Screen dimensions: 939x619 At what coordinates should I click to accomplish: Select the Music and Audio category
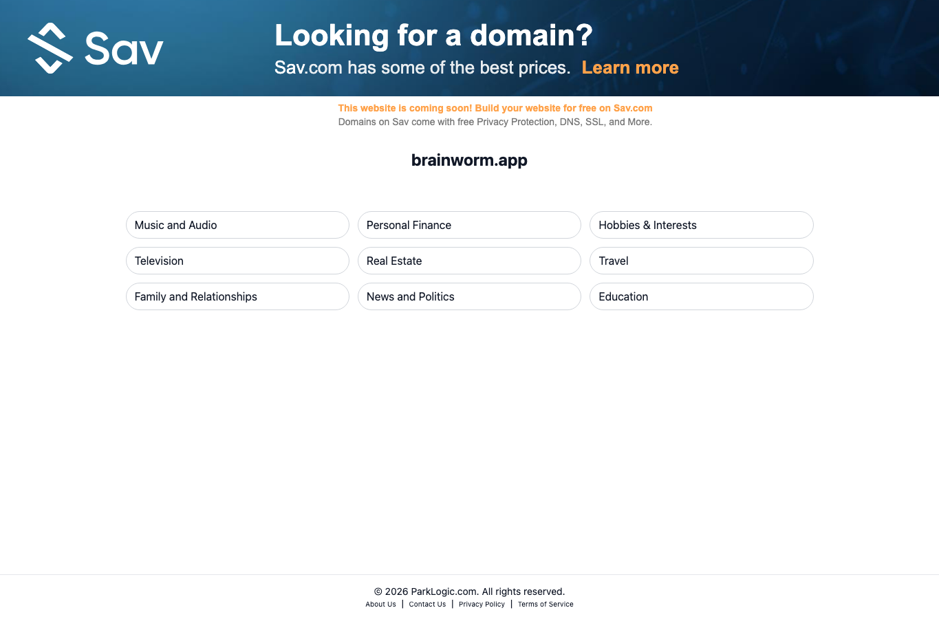(237, 225)
